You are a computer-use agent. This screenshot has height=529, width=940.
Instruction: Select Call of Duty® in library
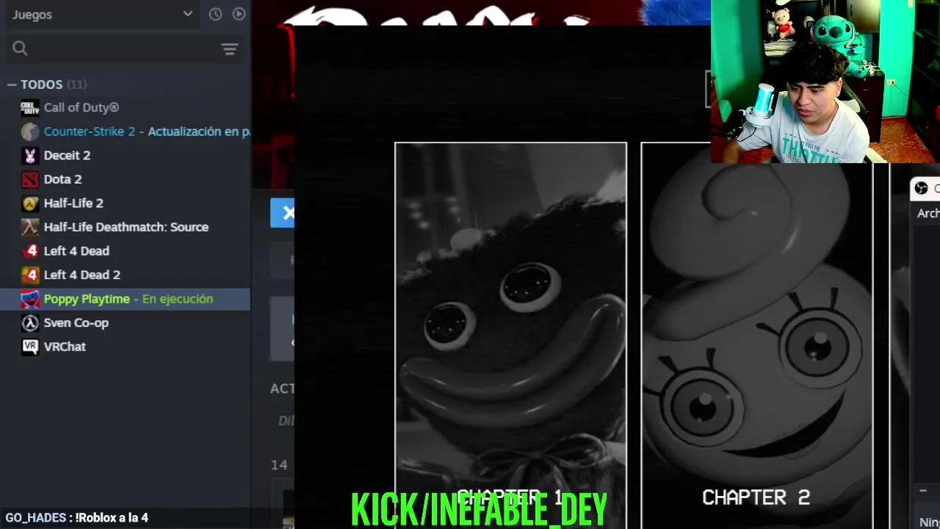(82, 107)
